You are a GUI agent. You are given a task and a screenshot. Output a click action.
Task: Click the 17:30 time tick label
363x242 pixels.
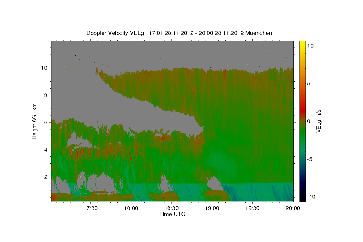pyautogui.click(x=90, y=208)
